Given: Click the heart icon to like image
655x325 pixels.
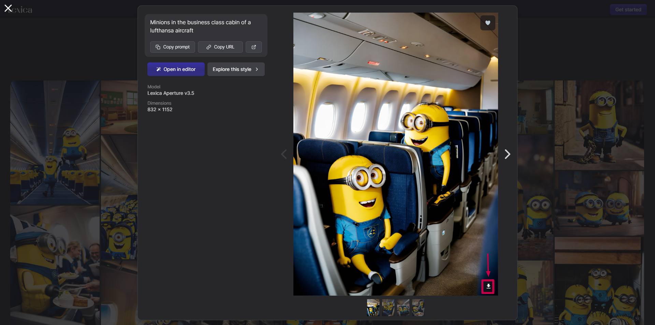Looking at the screenshot, I should pos(487,23).
